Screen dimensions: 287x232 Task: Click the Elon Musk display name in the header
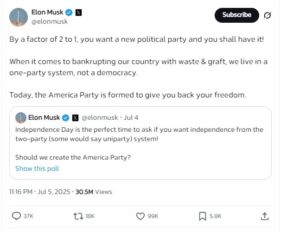[x=47, y=13]
